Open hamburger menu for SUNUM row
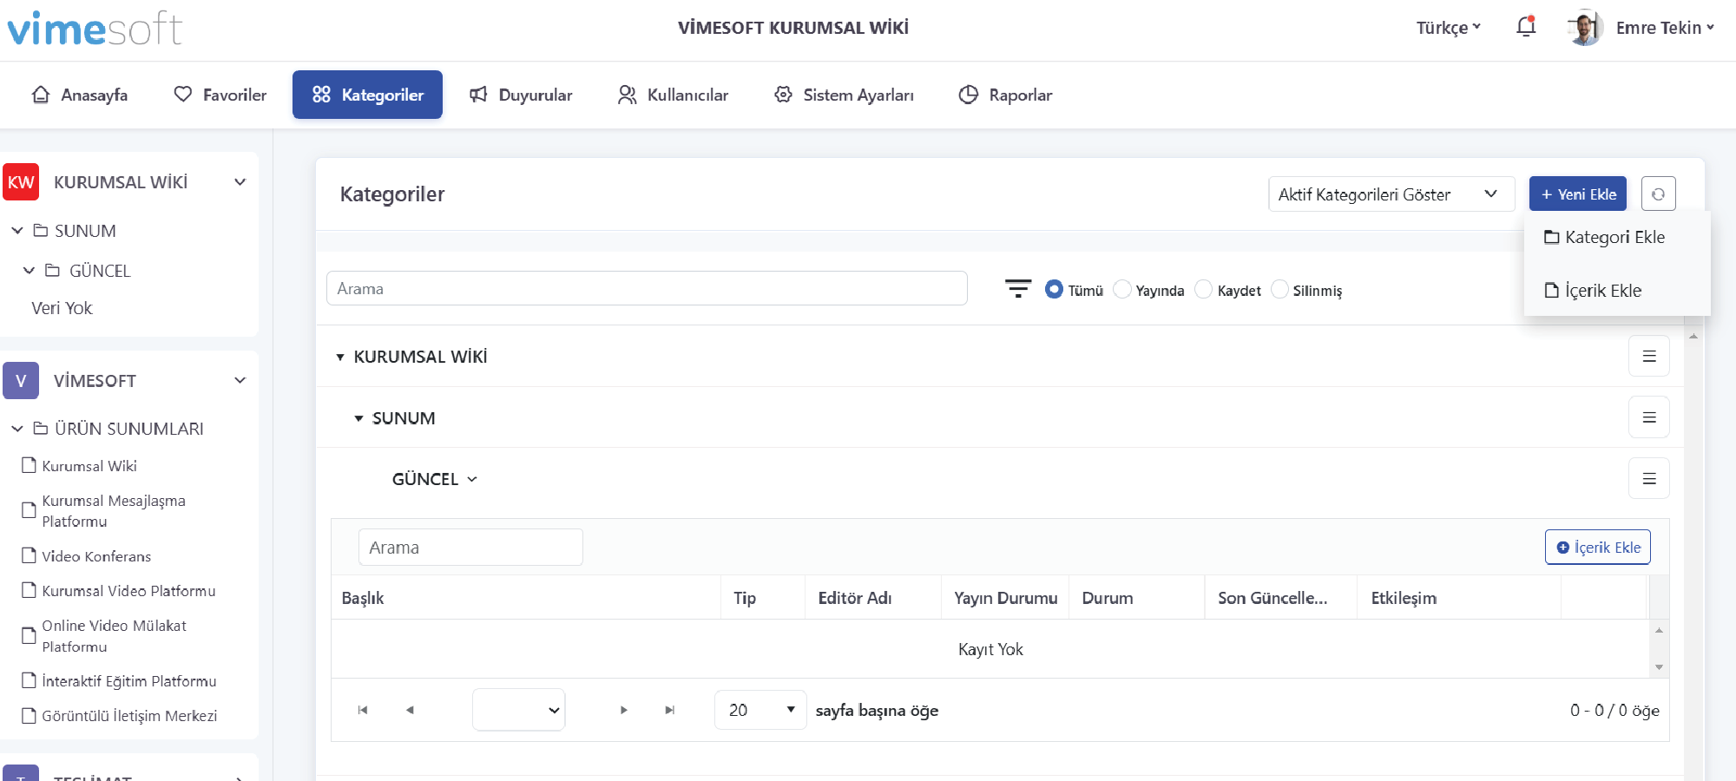Image resolution: width=1736 pixels, height=781 pixels. [1649, 417]
